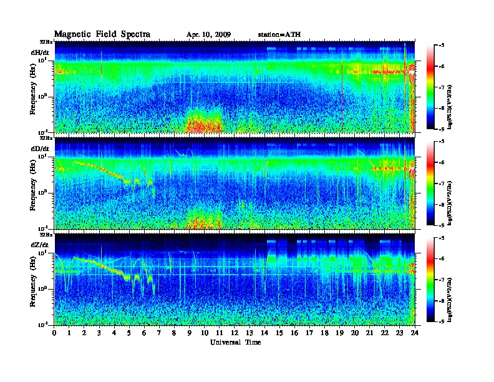Click the "dH/dt" panel label
Image resolution: width=494 pixels, height=382 pixels.
click(40, 52)
